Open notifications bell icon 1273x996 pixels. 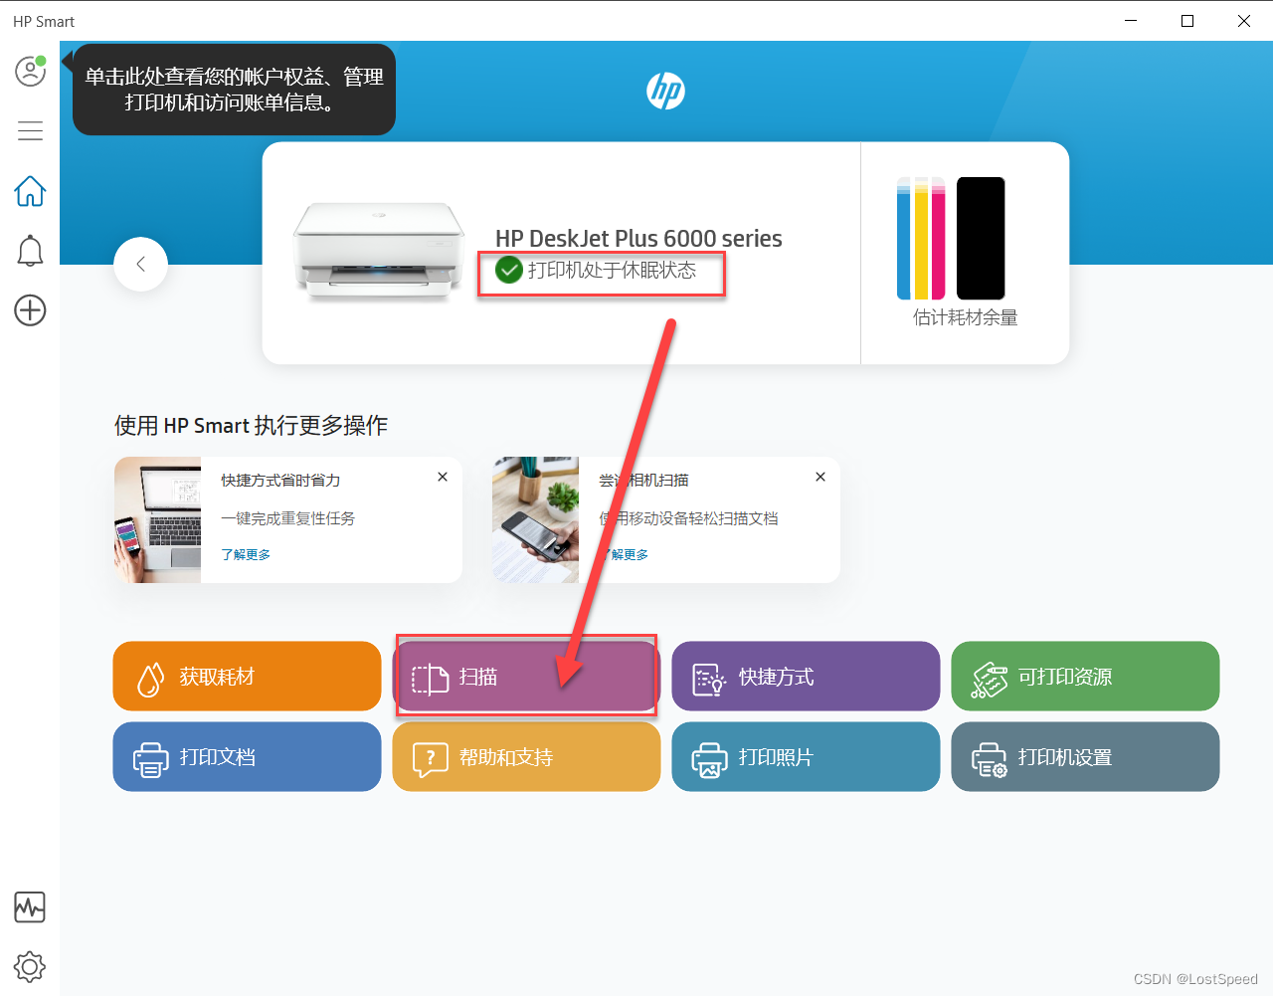pos(30,251)
